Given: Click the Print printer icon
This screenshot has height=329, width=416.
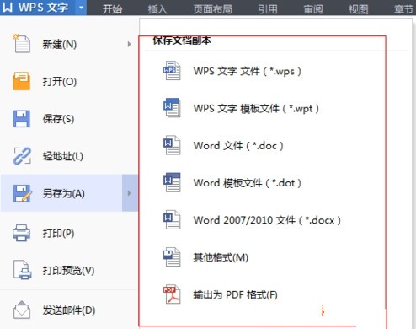Looking at the screenshot, I should coord(21,233).
